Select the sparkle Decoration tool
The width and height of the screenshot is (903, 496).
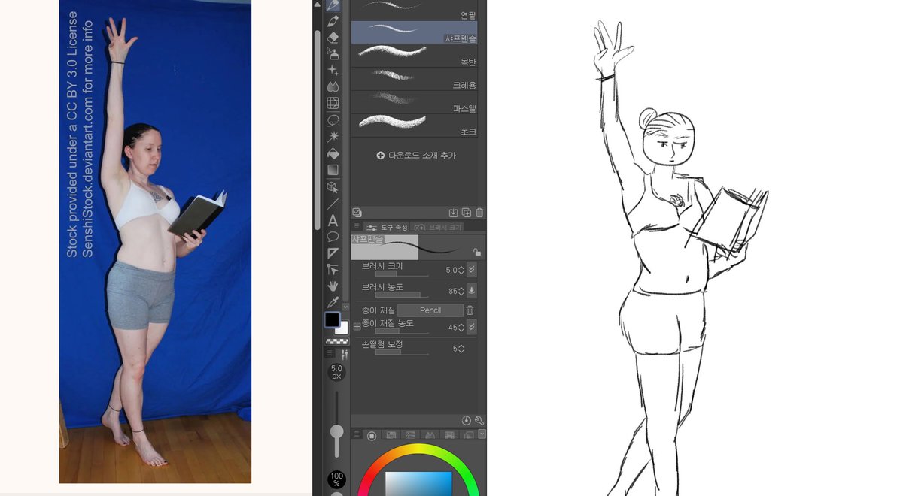(333, 70)
